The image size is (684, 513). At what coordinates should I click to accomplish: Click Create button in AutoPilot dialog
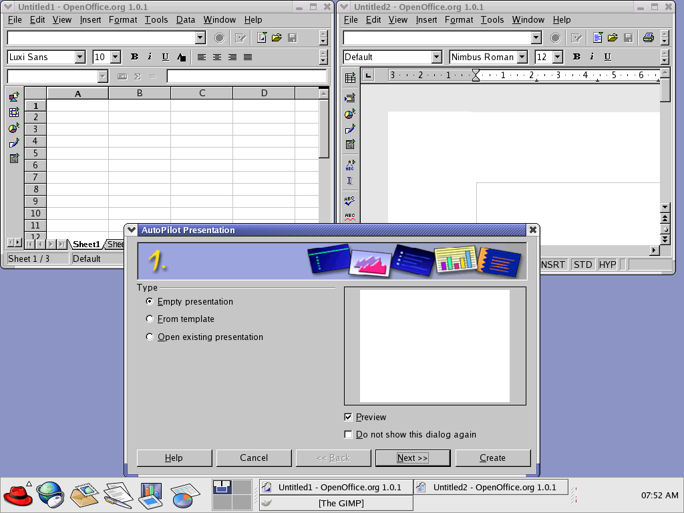(x=493, y=458)
